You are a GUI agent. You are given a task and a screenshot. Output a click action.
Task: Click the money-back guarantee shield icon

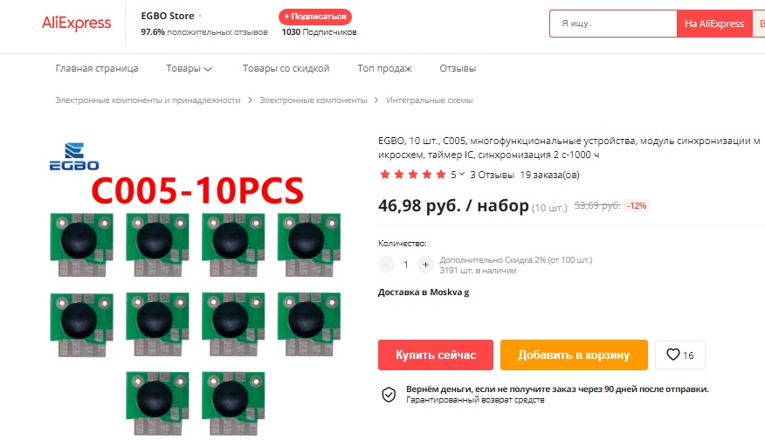pos(389,394)
